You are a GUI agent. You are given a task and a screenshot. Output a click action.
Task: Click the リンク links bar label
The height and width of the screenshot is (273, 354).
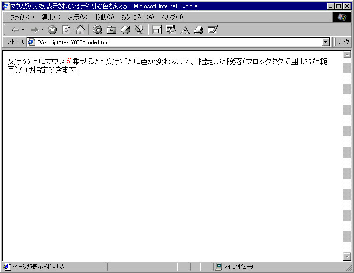343,42
